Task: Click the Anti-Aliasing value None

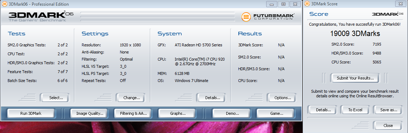Action: coord(124,52)
